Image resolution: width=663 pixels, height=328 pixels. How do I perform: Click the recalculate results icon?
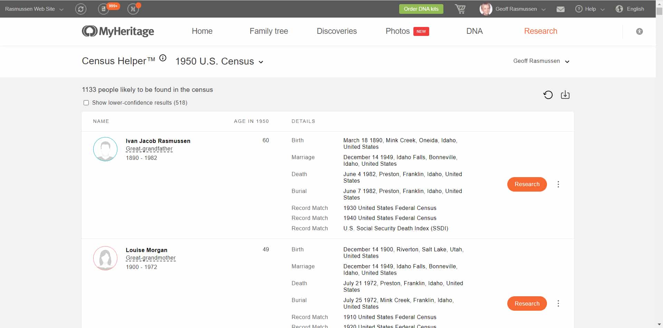(548, 95)
